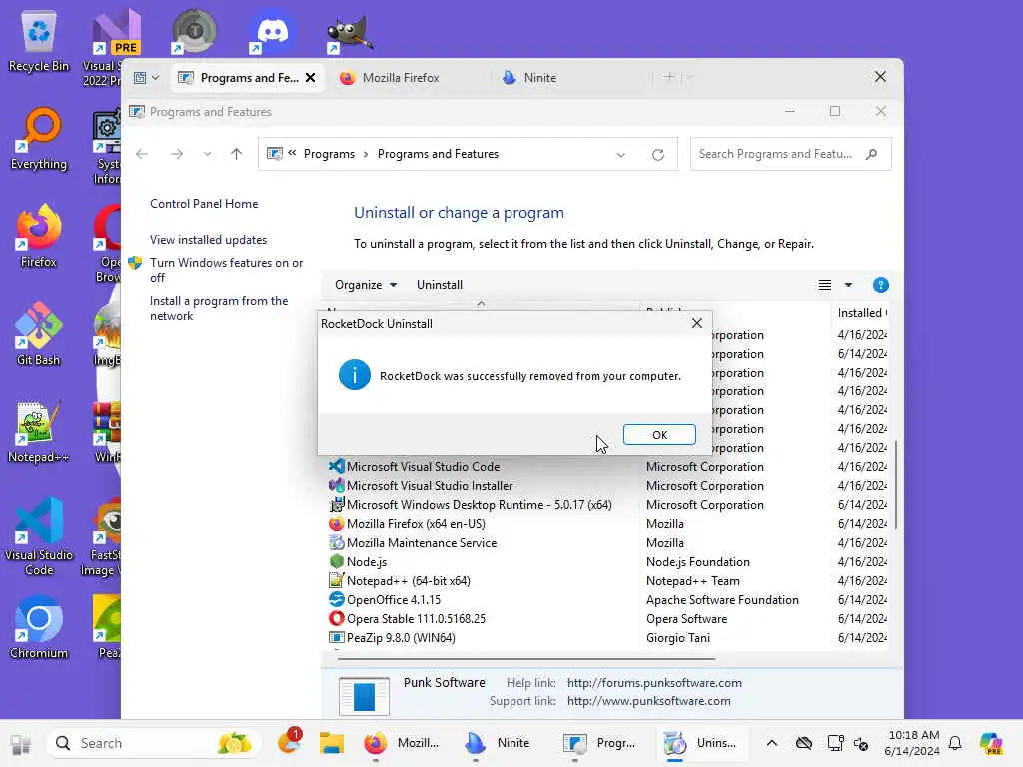Open the clock showing 10:18 AM
The height and width of the screenshot is (767, 1023).
point(912,743)
